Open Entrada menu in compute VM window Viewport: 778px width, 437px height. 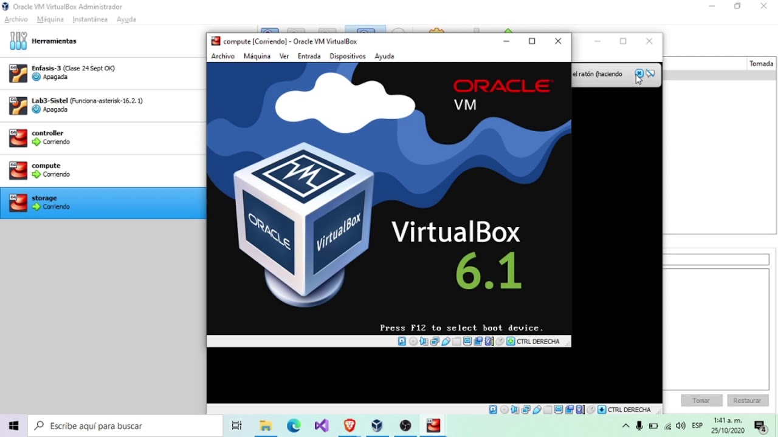(309, 56)
